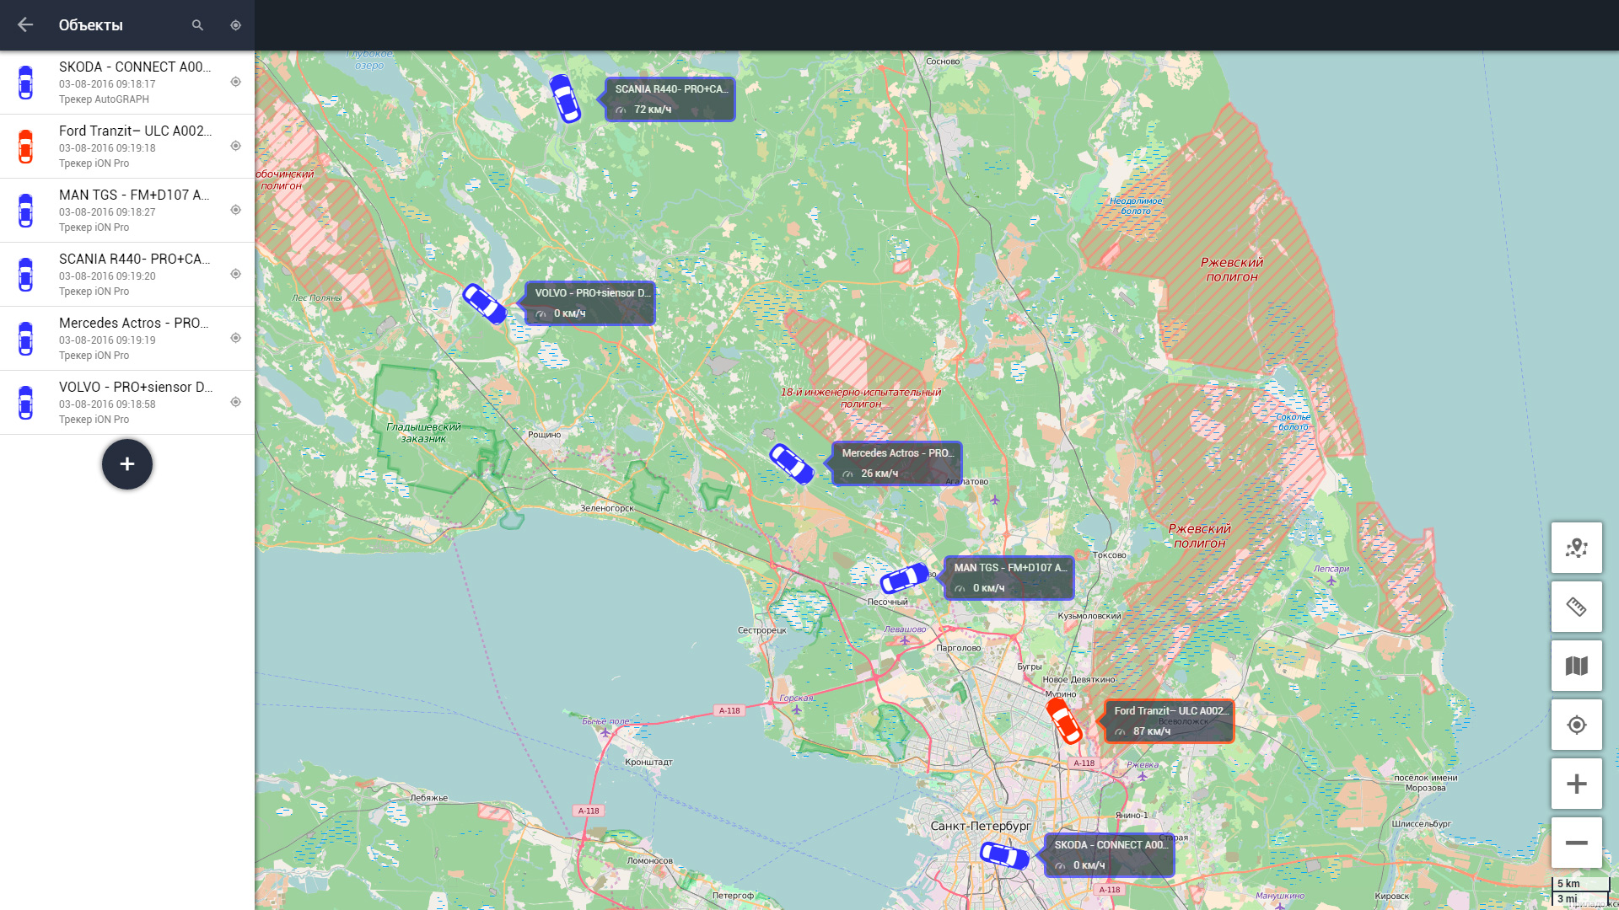Select the SCANIA R440 vehicle marker on map

click(x=565, y=99)
